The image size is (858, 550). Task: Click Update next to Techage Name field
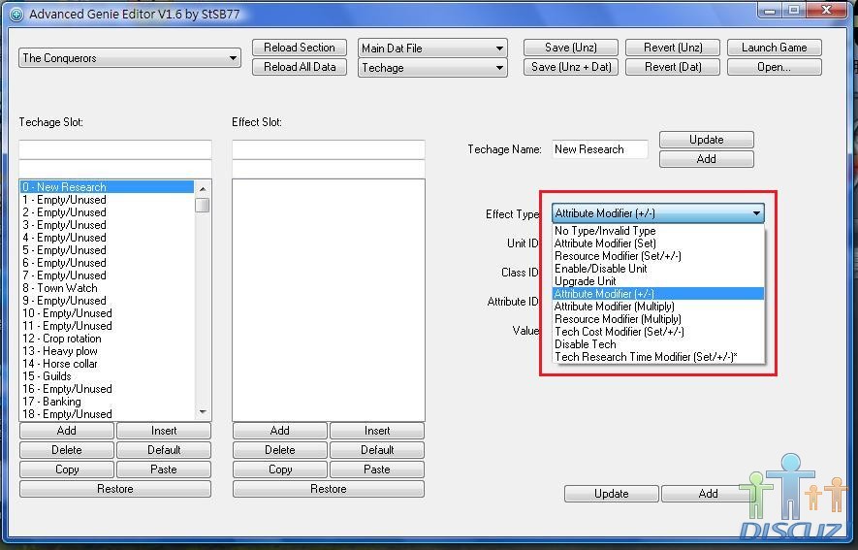tap(706, 140)
